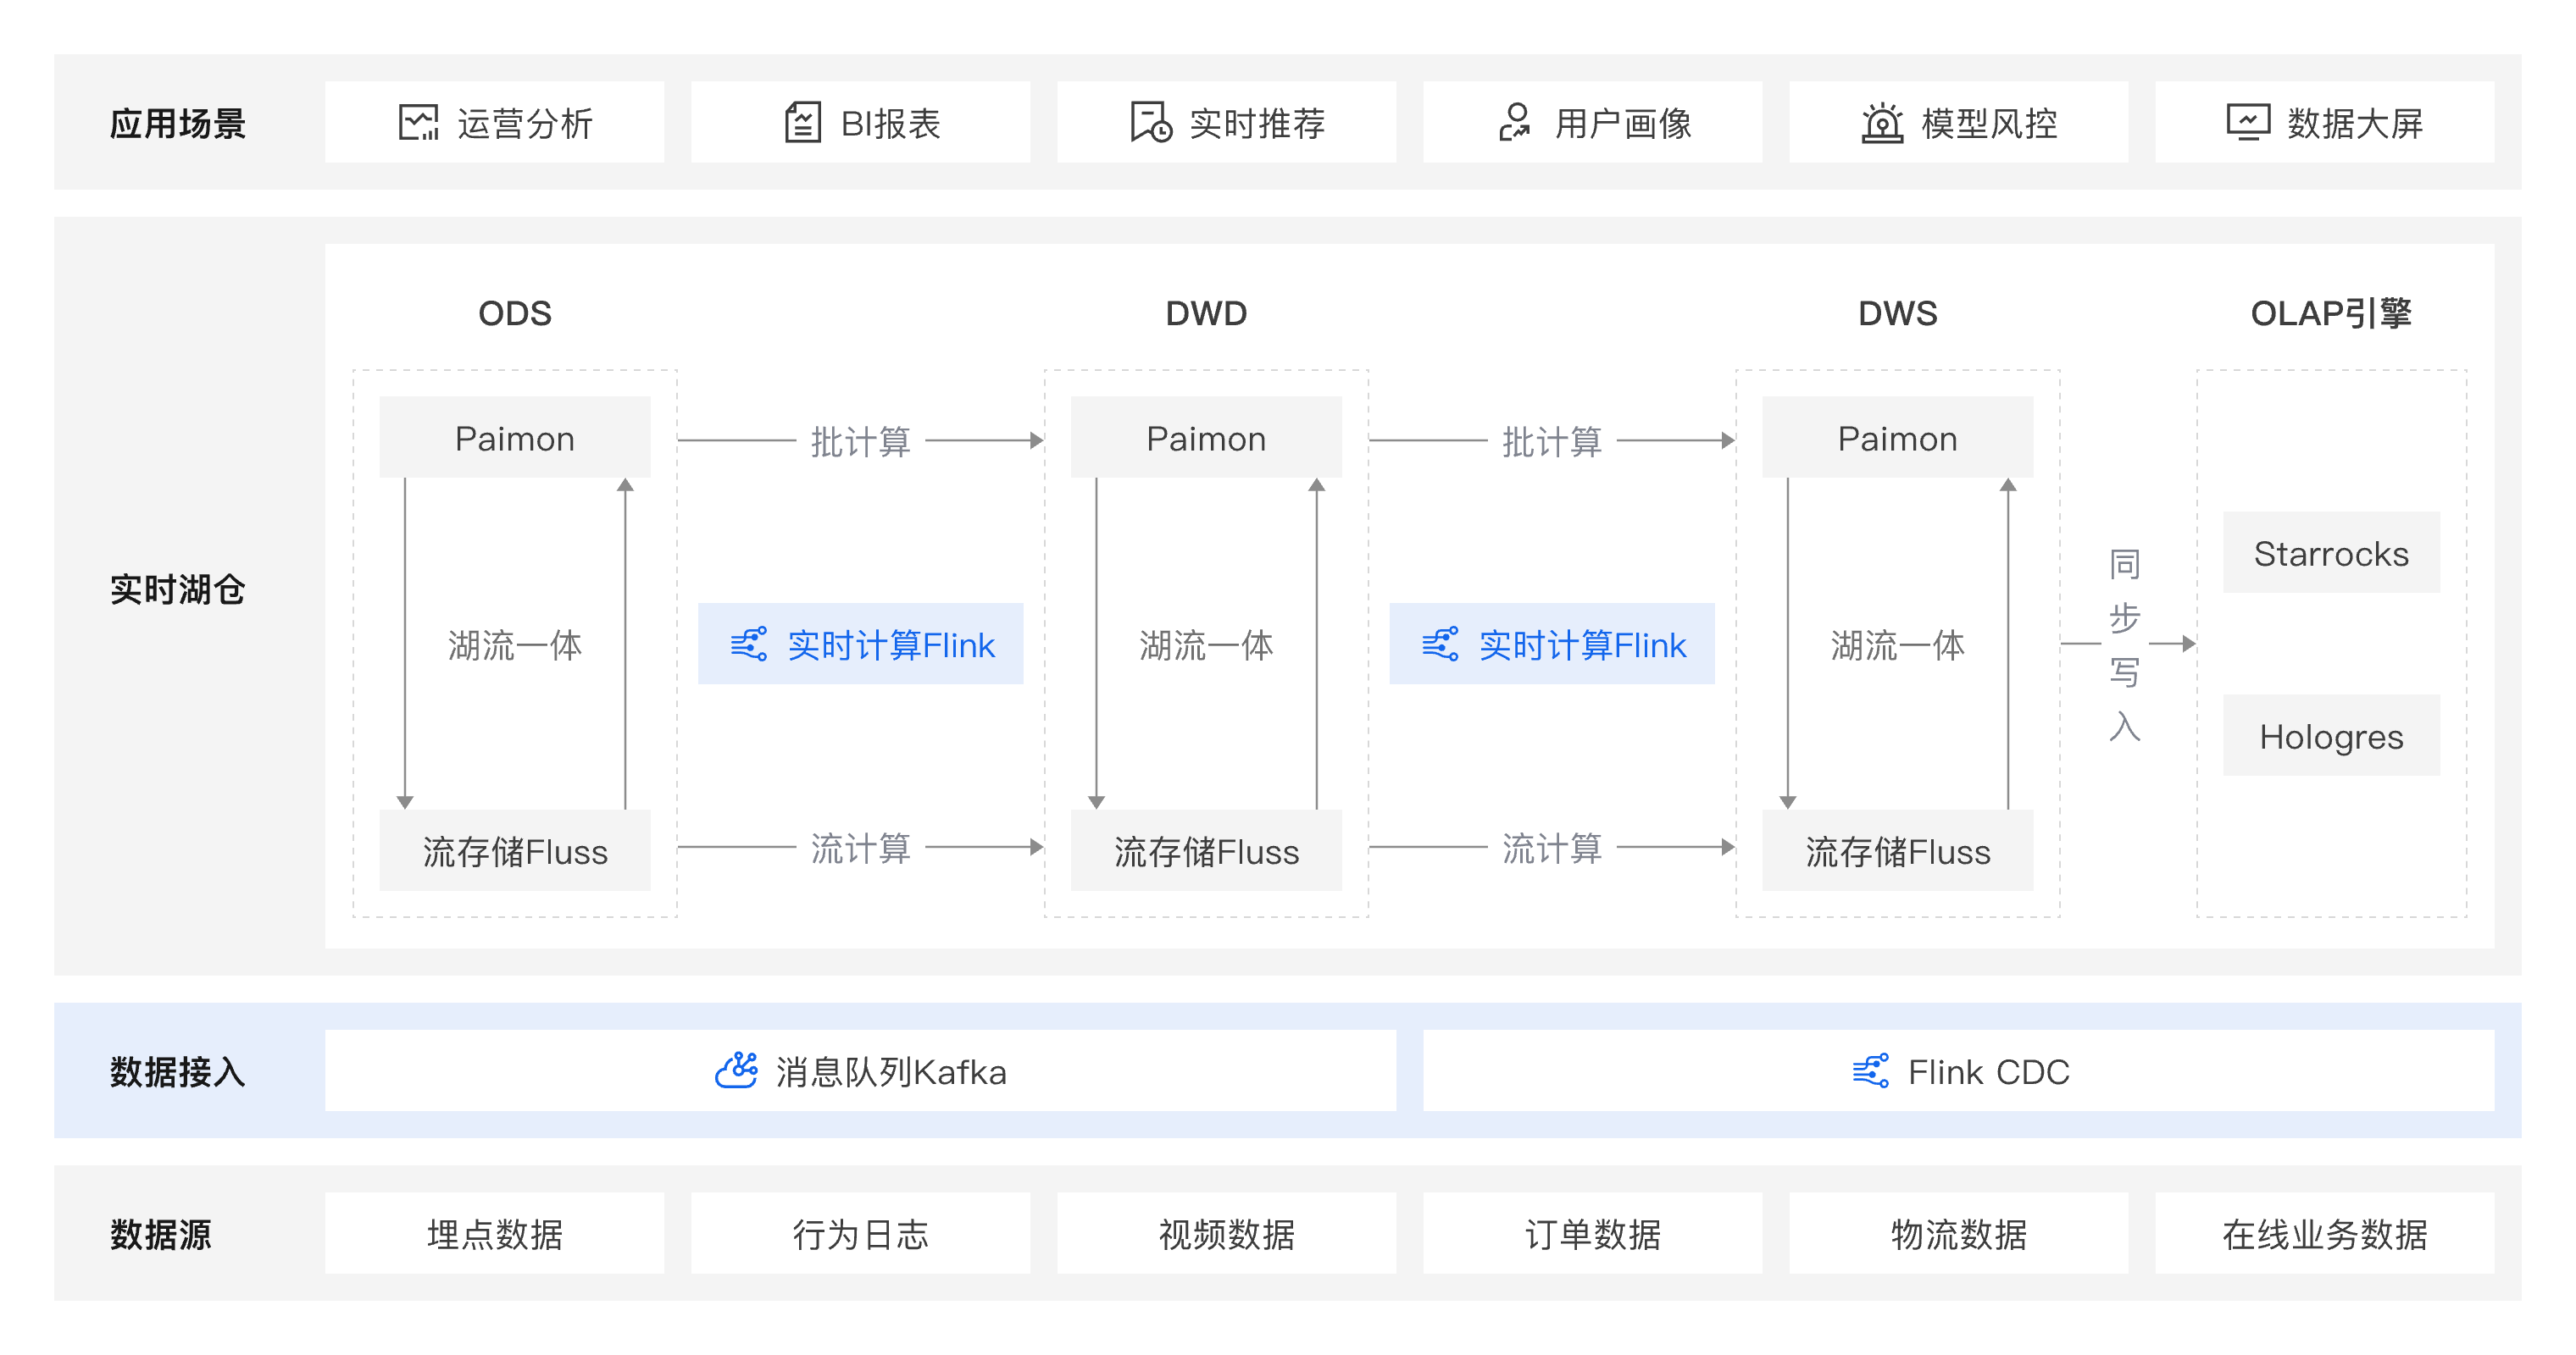Viewport: 2576px width, 1355px height.
Task: Click the Flink icon between DWD and DWS
Action: tap(1440, 644)
